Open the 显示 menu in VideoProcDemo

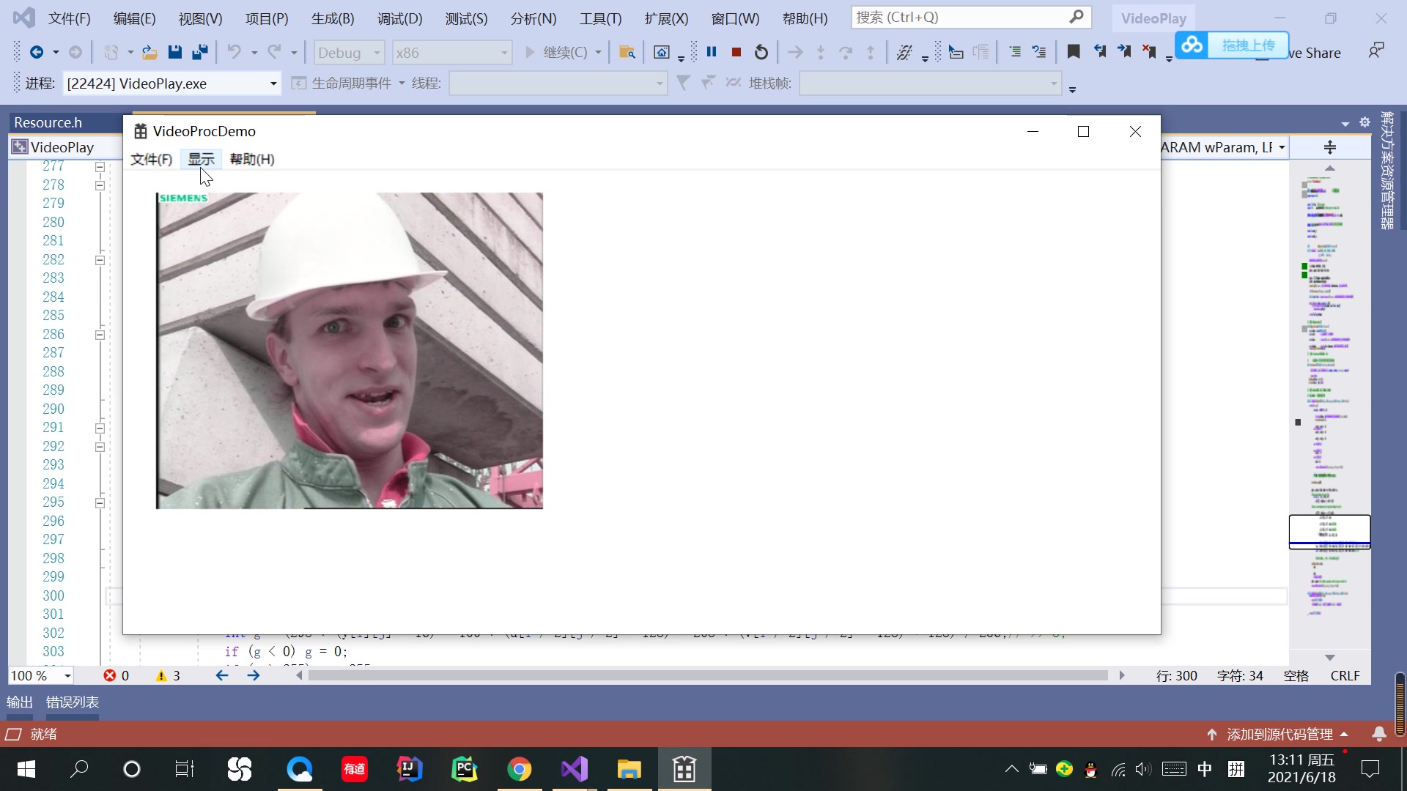[x=201, y=159]
